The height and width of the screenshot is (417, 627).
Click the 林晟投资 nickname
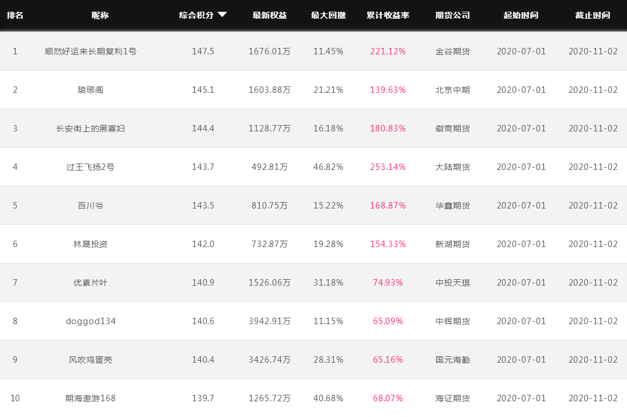pyautogui.click(x=90, y=244)
